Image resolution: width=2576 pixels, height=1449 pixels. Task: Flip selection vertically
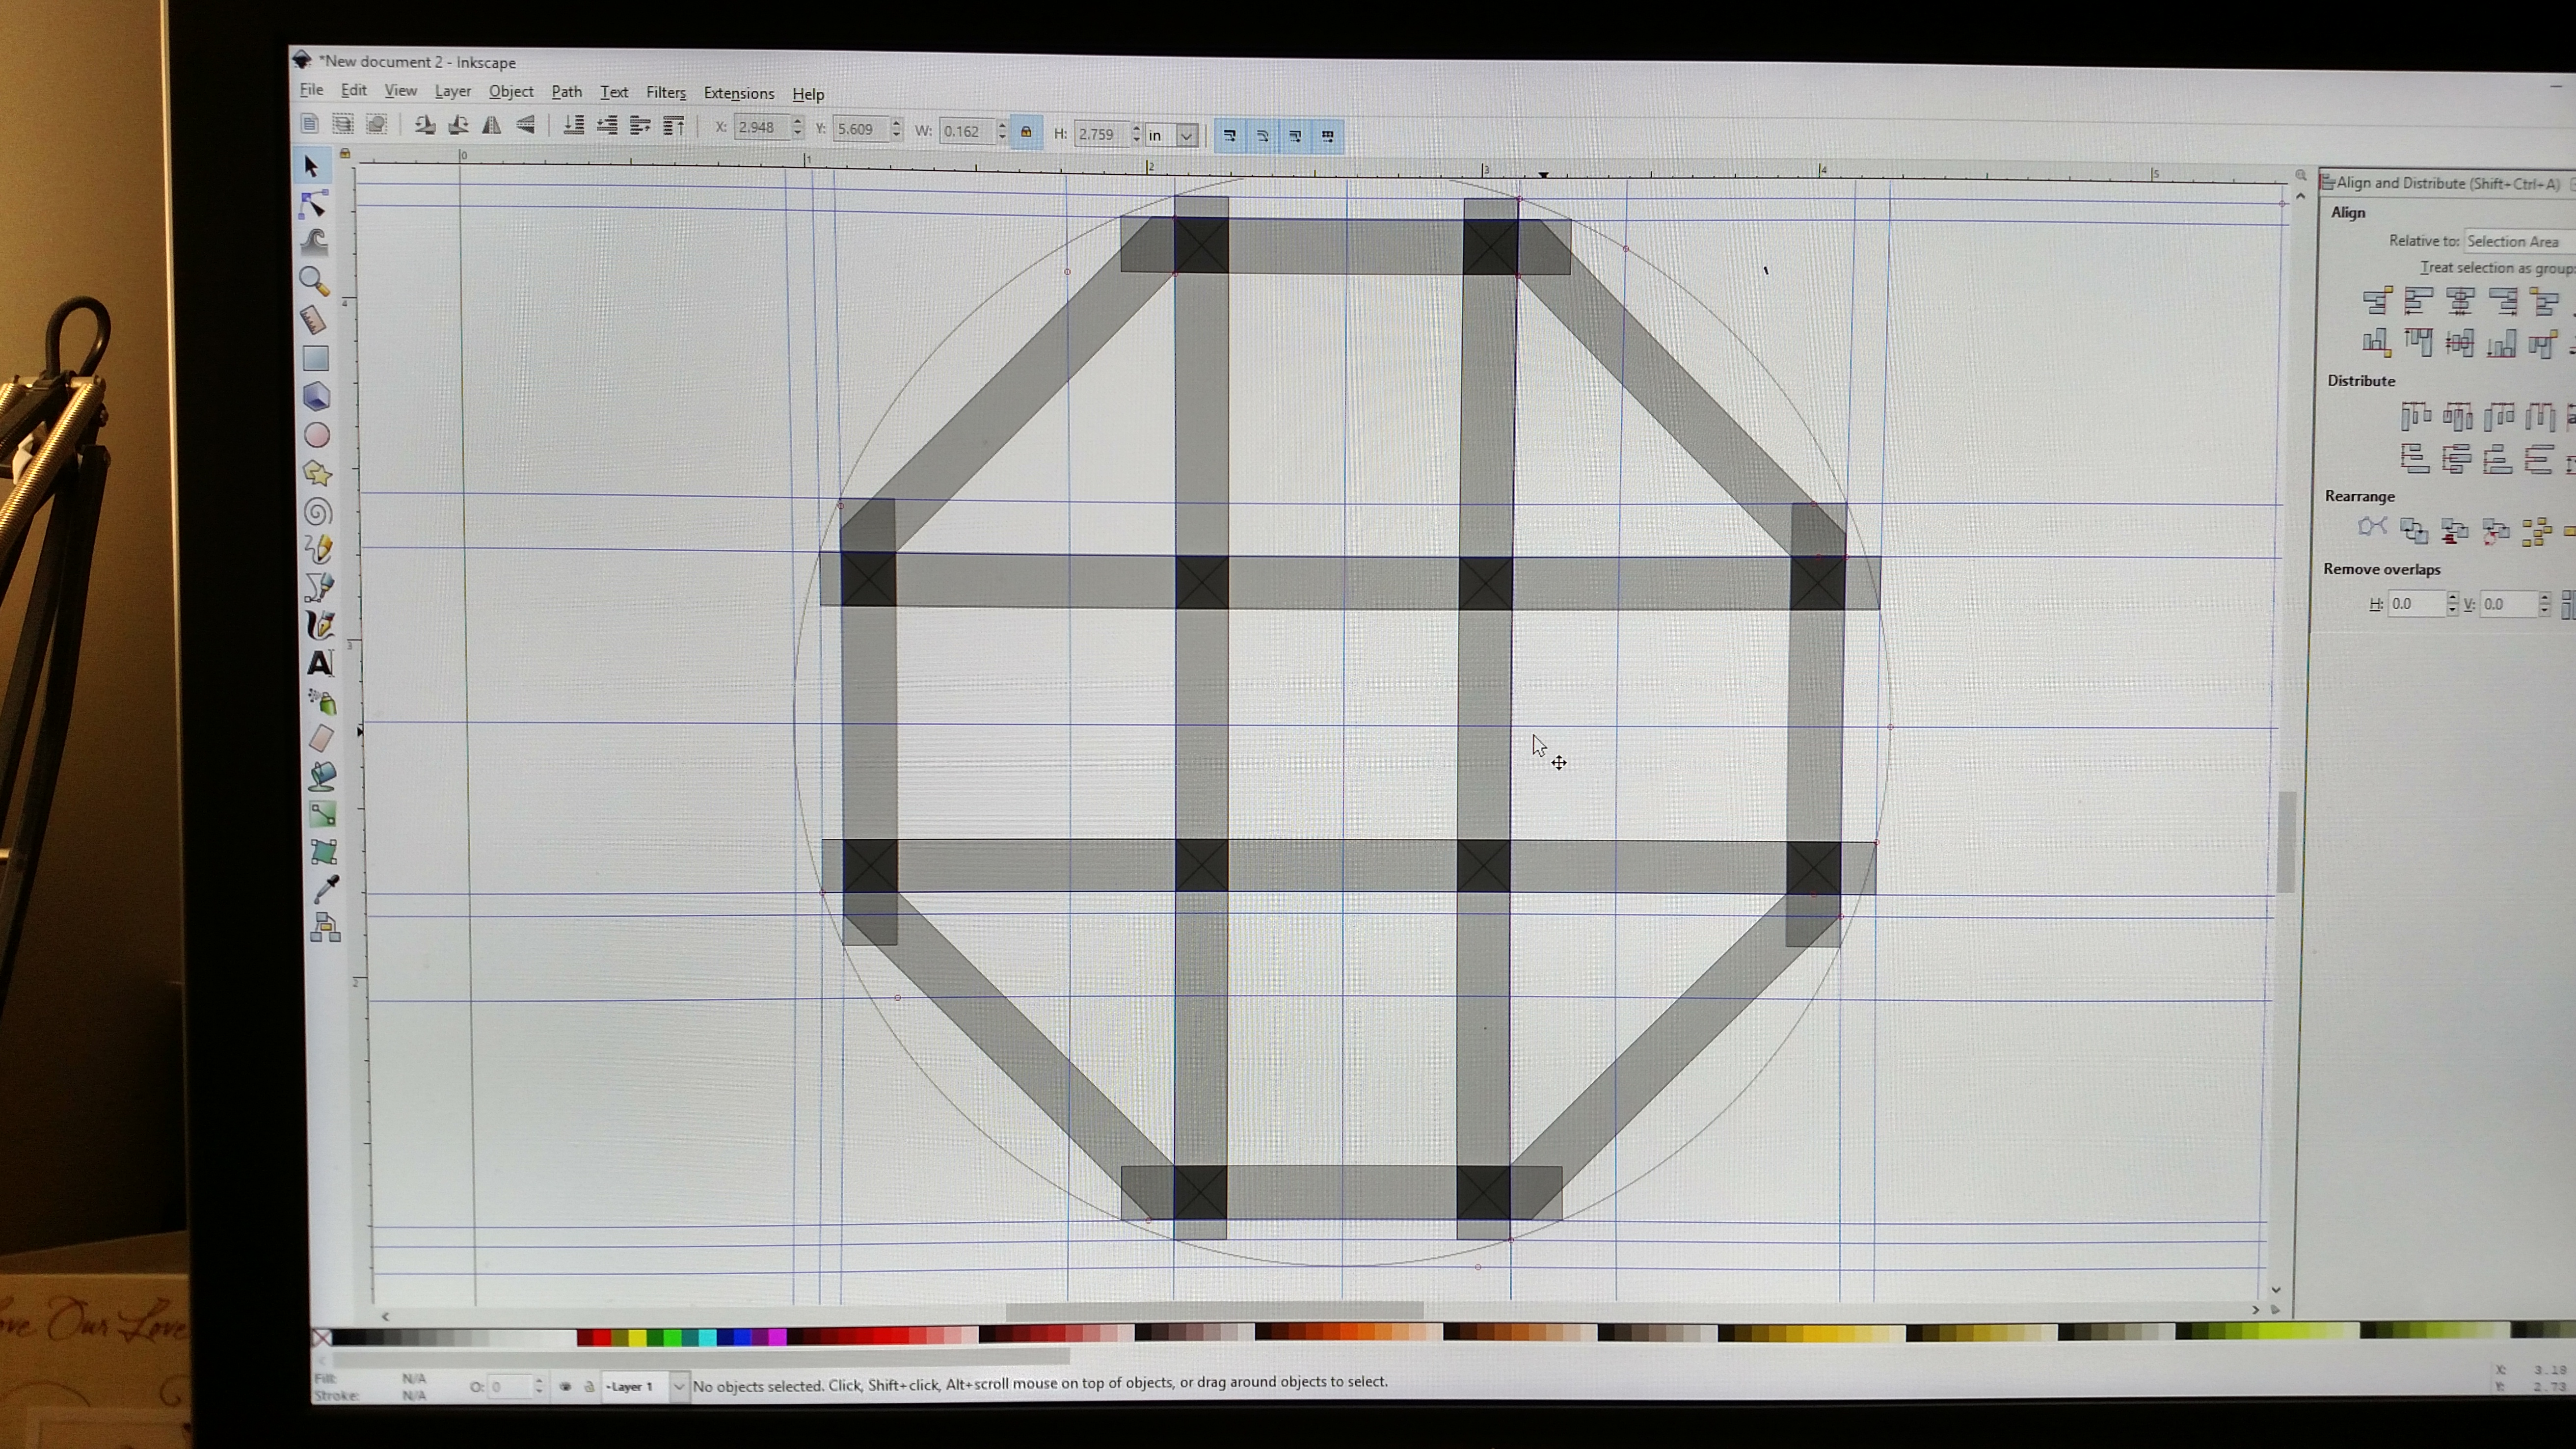pos(526,126)
